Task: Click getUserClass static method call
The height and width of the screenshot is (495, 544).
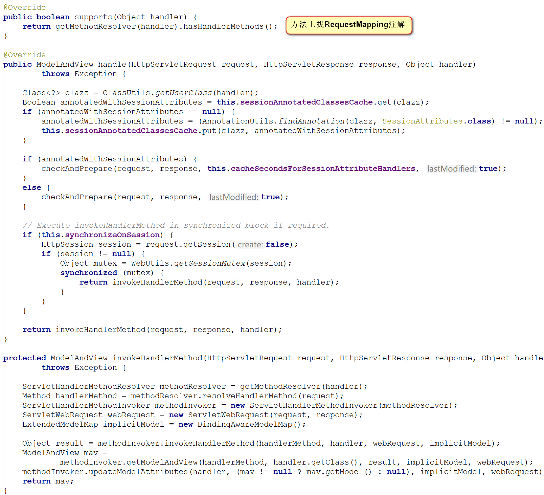Action: pos(184,93)
